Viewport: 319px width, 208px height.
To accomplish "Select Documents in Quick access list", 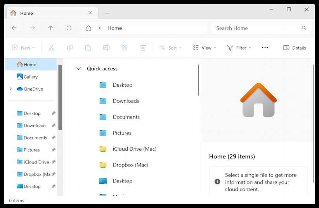I will point(120,117).
